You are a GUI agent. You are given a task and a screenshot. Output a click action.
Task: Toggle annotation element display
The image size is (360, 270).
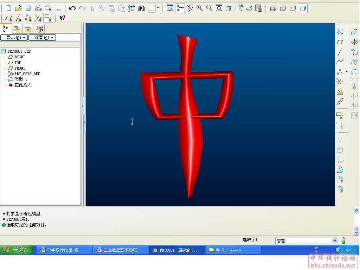[49, 18]
